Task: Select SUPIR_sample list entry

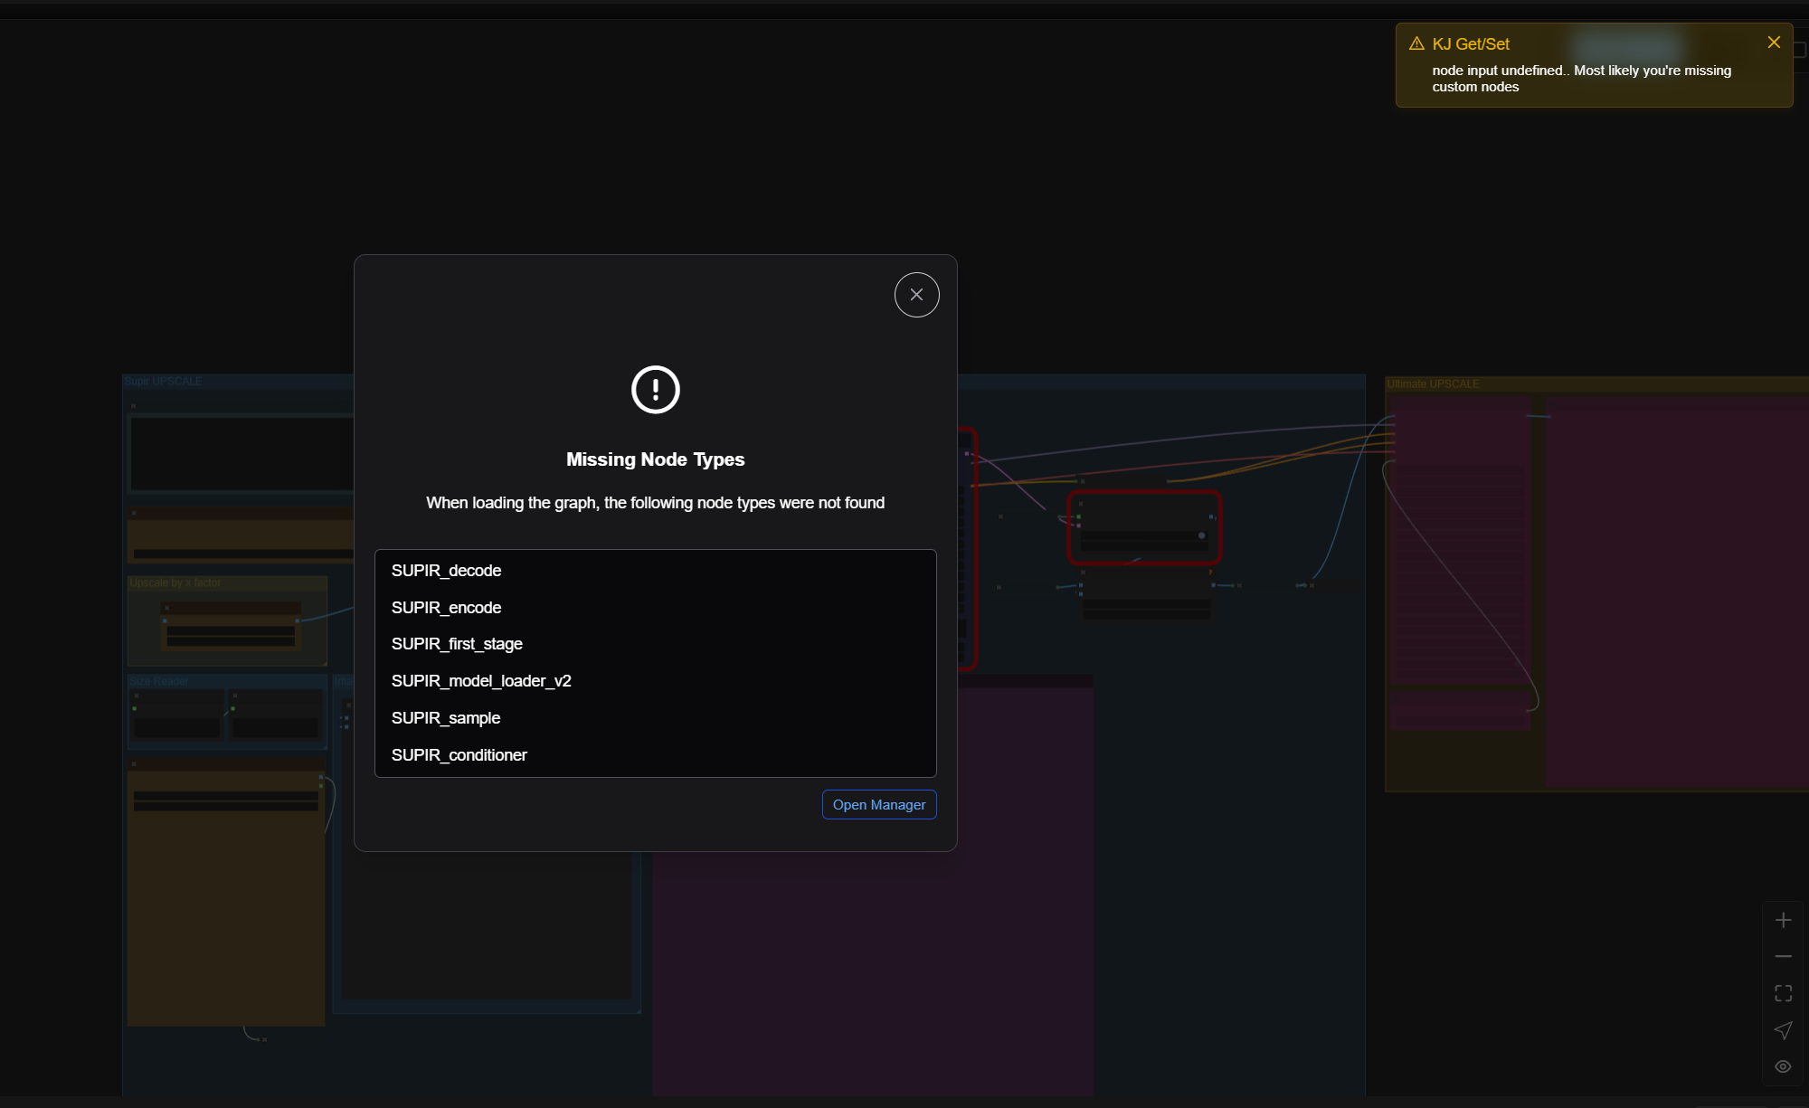Action: (x=446, y=718)
